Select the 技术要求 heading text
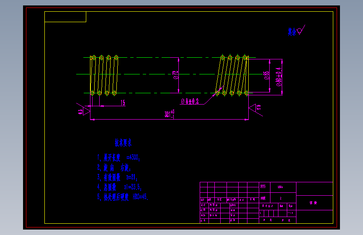The height and width of the screenshot is (235, 363). click(x=123, y=143)
